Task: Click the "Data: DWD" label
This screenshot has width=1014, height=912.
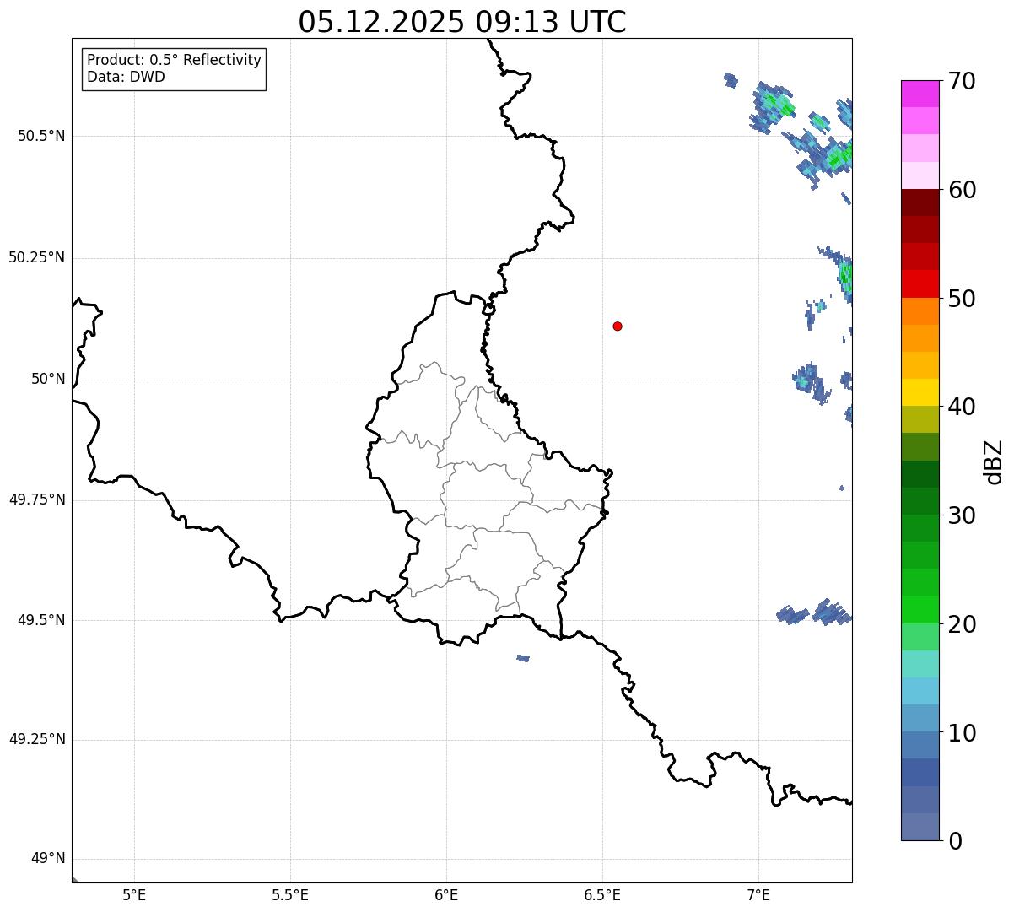Action: 126,77
